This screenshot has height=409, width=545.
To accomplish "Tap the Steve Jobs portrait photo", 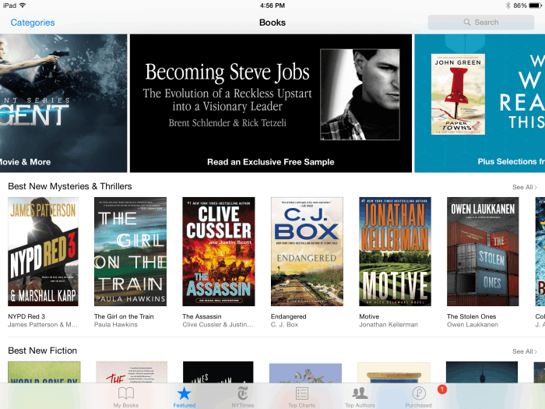I will pos(360,94).
